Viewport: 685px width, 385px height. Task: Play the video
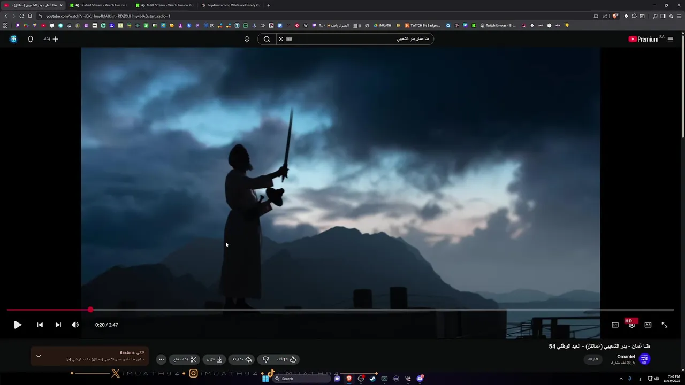[x=18, y=325]
